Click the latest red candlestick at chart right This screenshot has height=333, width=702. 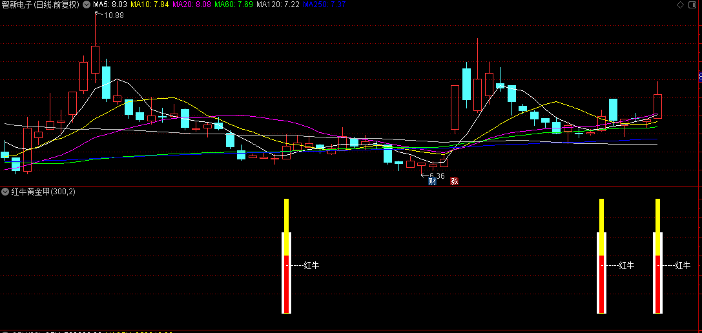click(657, 106)
